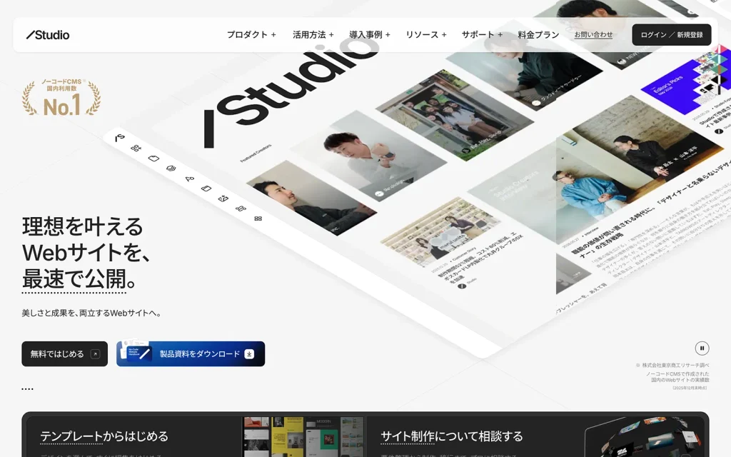The image size is (731, 457).
Task: Click the download icon in 製品資料 button
Action: pos(249,354)
